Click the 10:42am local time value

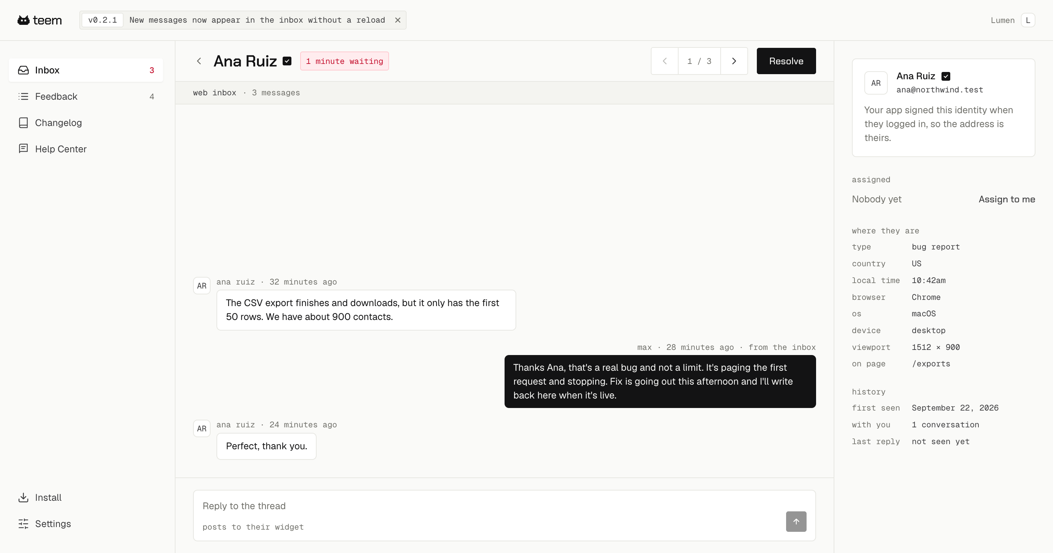(x=928, y=280)
